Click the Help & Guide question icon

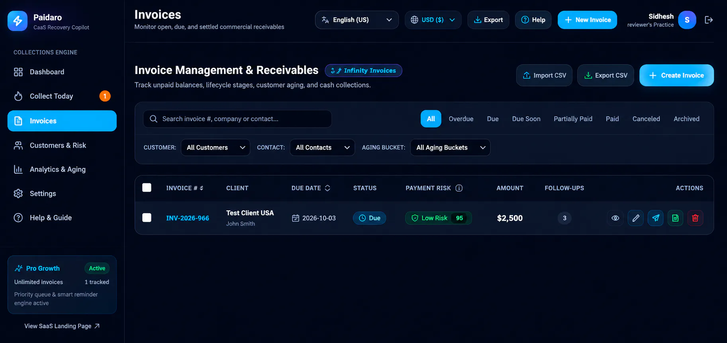click(x=18, y=218)
